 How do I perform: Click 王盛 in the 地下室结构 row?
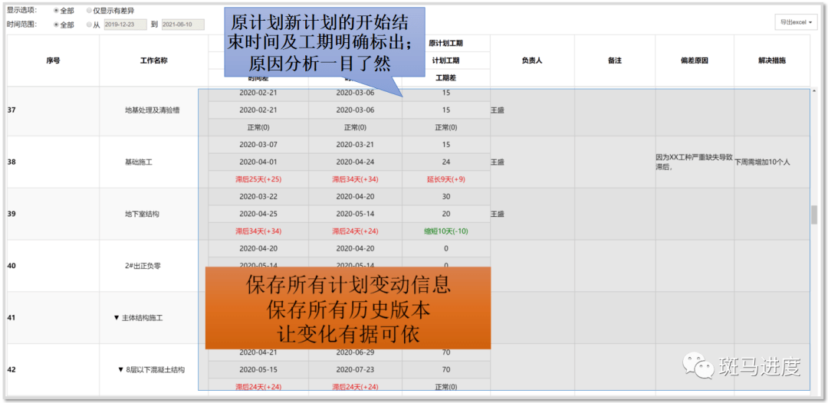pos(498,214)
